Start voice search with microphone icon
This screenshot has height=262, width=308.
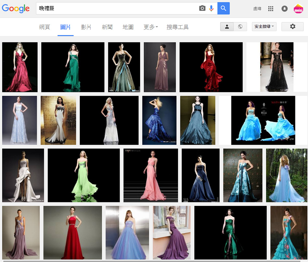pos(211,8)
